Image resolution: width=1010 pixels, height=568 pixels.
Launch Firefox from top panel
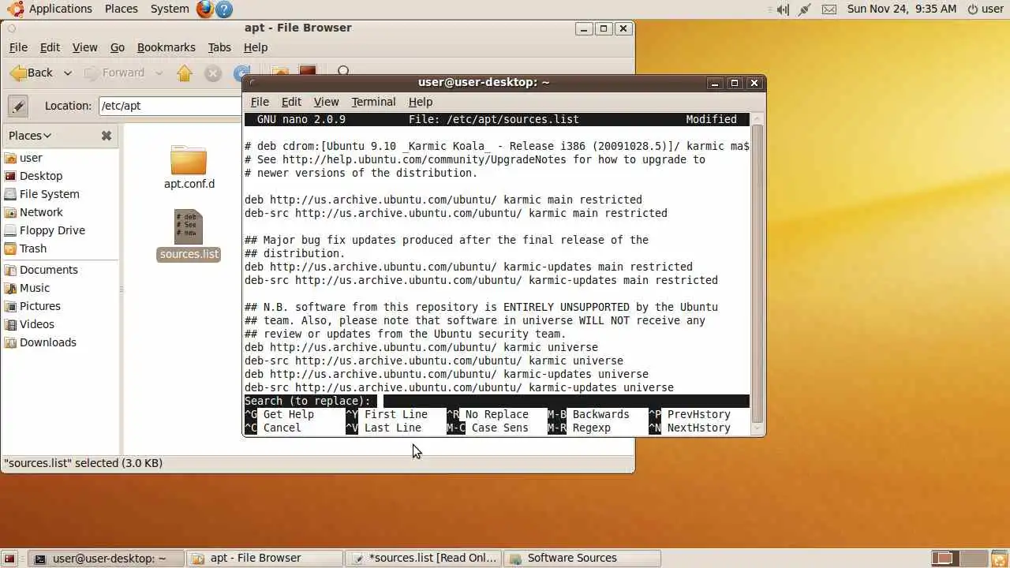pyautogui.click(x=205, y=9)
